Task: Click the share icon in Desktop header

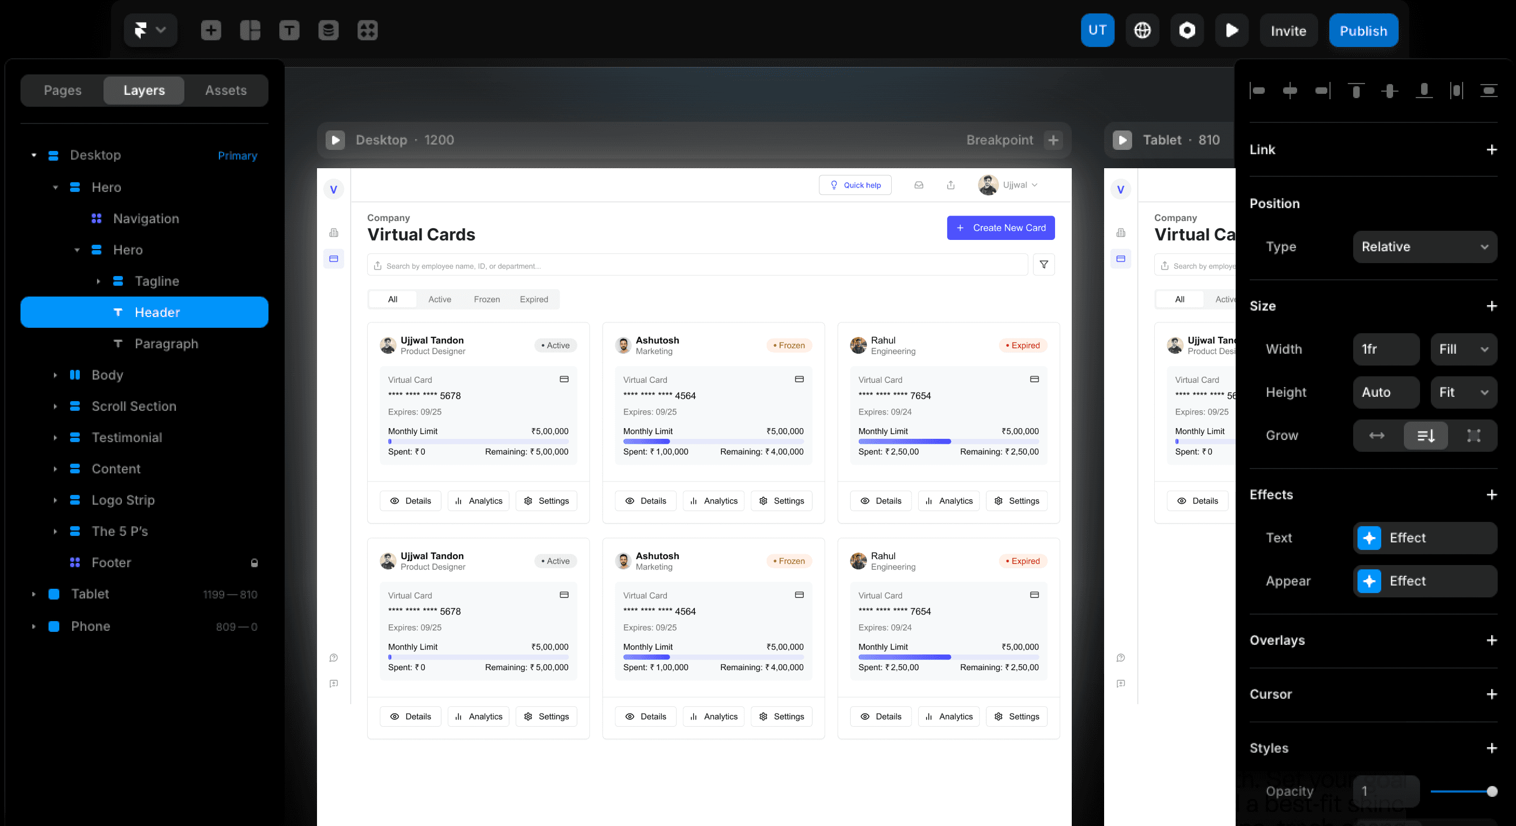Action: pyautogui.click(x=950, y=185)
